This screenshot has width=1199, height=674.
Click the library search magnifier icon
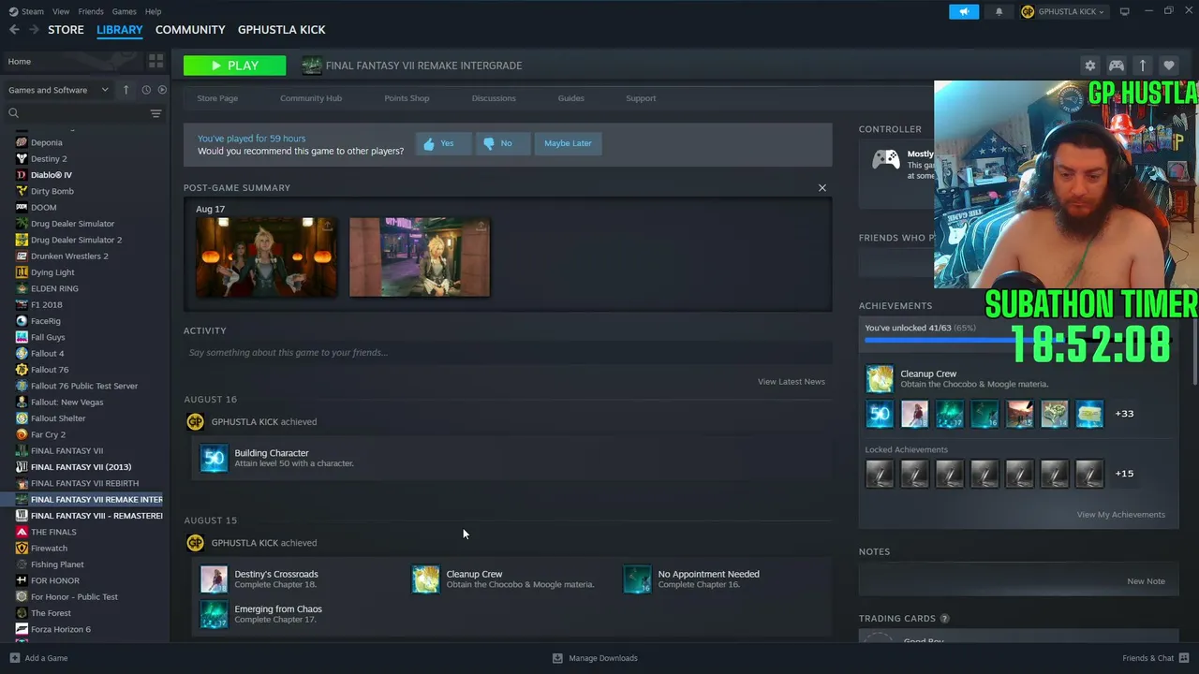tap(14, 113)
